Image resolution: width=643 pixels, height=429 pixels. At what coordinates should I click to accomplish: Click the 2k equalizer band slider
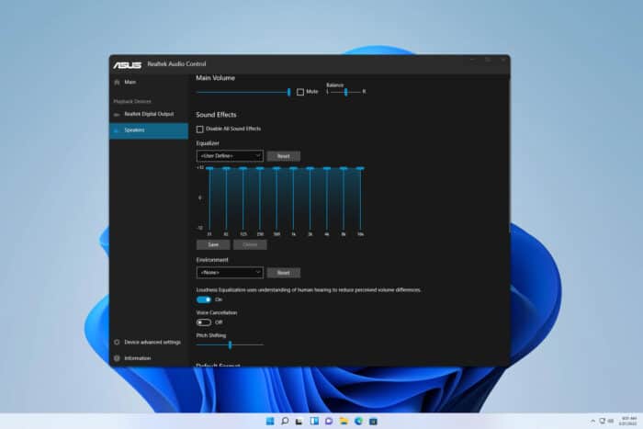[x=310, y=199]
